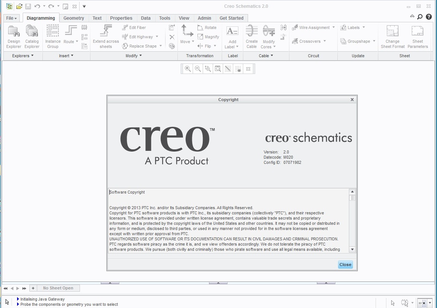Open the Wire Assignment dropdown arrow
The image size is (437, 308).
[x=334, y=27]
